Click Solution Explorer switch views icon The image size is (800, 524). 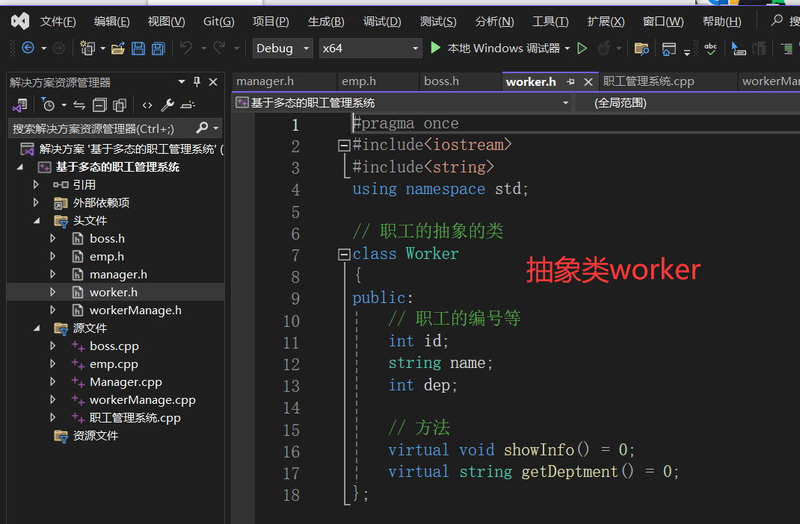coord(20,105)
